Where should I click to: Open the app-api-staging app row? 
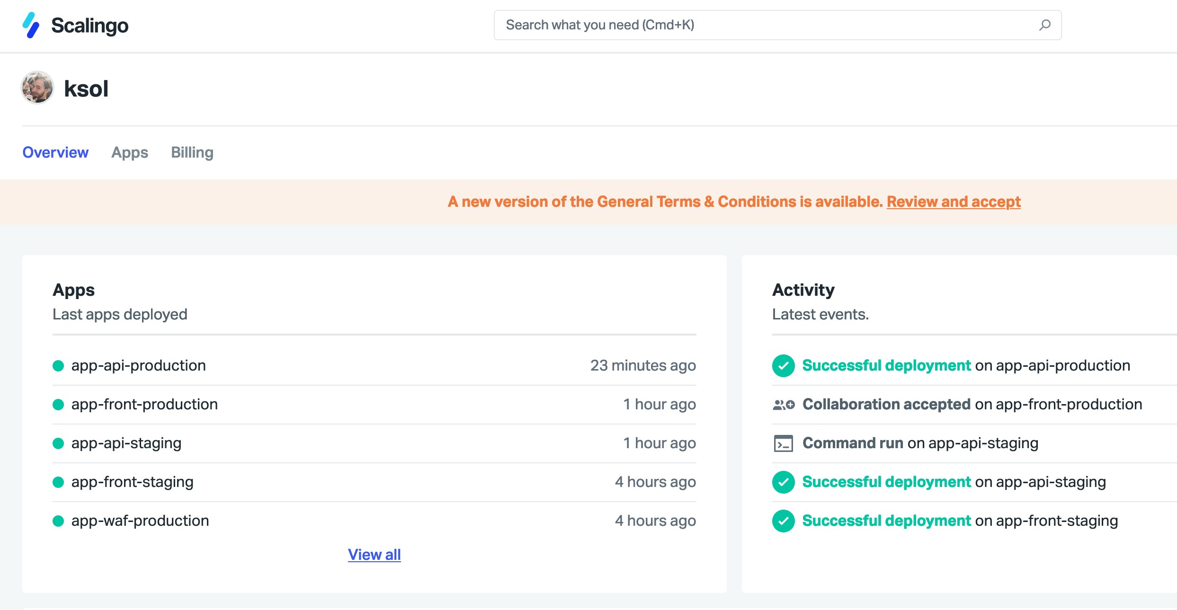126,443
